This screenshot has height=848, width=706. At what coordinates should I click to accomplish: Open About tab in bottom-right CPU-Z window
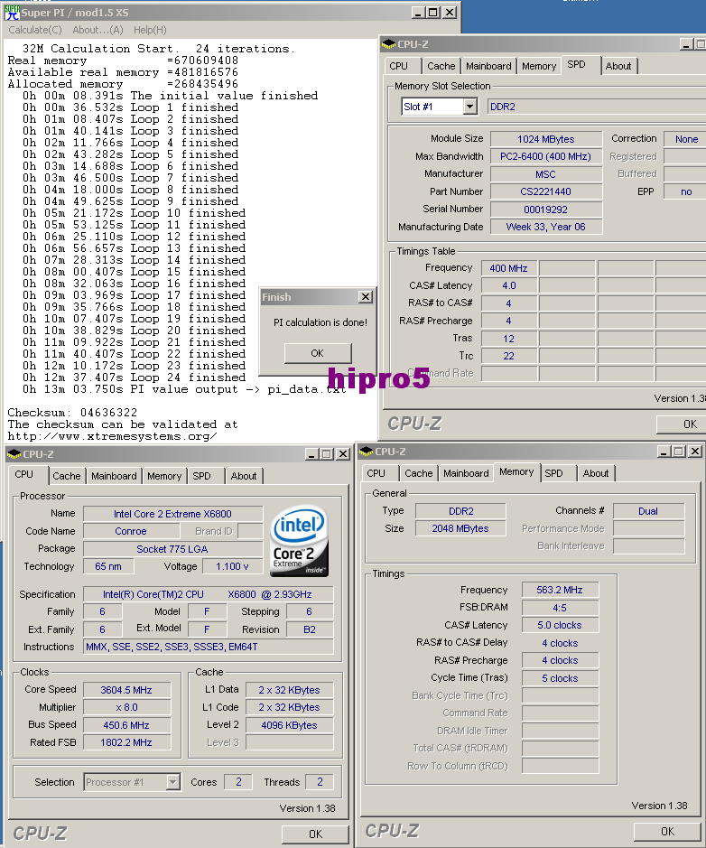596,473
